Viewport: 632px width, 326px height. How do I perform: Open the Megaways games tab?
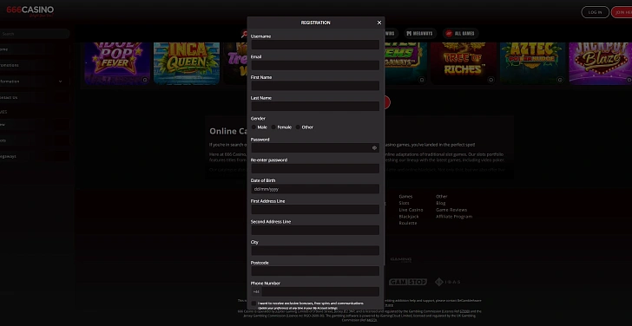click(x=419, y=34)
